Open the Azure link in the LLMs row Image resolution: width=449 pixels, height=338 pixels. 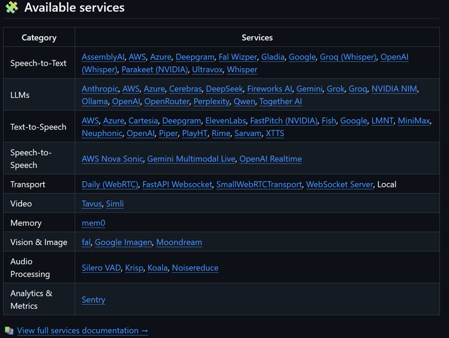(x=154, y=89)
